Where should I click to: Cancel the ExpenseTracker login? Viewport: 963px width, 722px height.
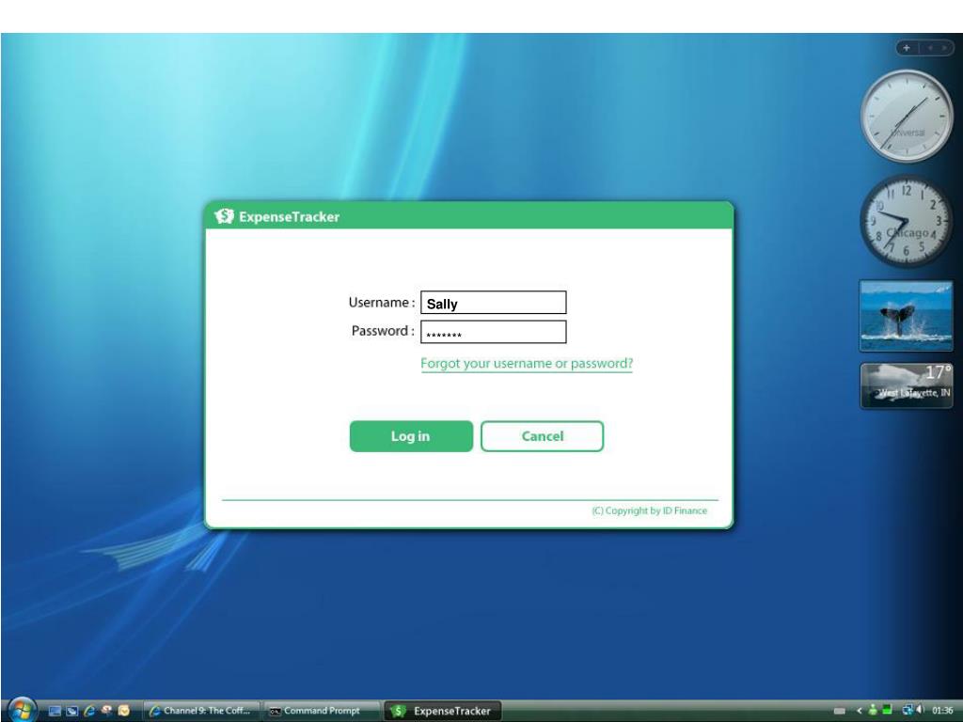point(543,436)
